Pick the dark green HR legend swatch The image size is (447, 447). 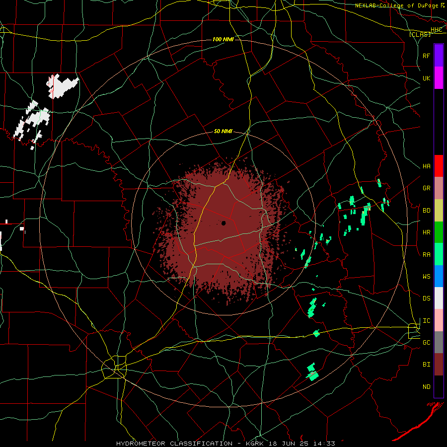pyautogui.click(x=439, y=232)
